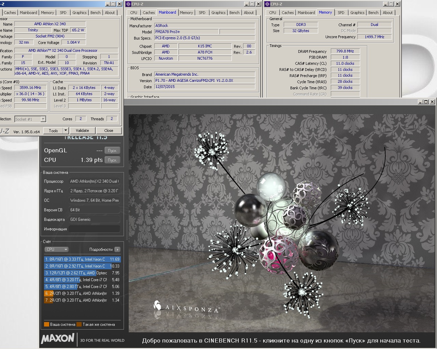Open the Memory tab in the left CPU-Z window

tap(47, 13)
